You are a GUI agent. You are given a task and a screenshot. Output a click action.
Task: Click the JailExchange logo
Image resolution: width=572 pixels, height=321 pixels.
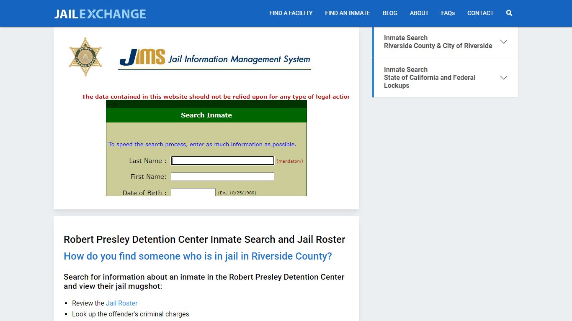tap(100, 14)
